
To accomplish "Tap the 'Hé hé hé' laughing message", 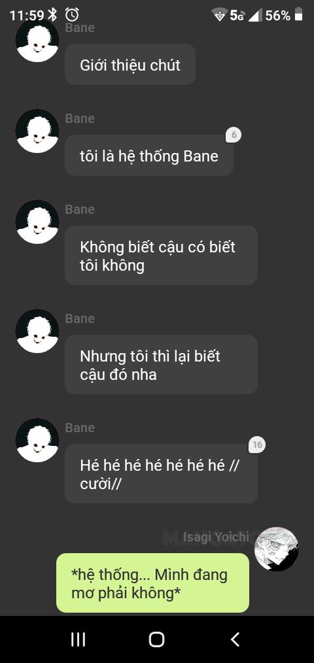I will click(x=161, y=473).
